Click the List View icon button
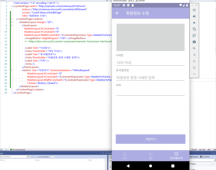216x170 pixels. tap(205, 157)
